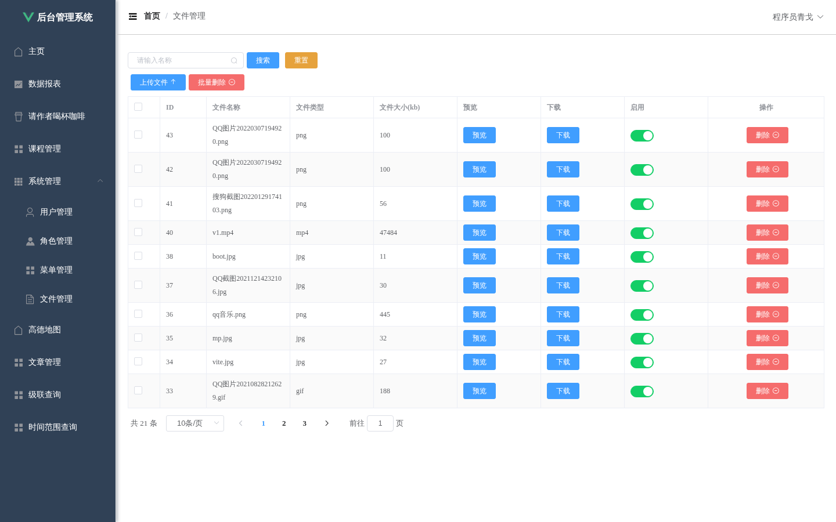This screenshot has height=522, width=836.
Task: Go to page 2 in pagination
Action: coord(284,423)
